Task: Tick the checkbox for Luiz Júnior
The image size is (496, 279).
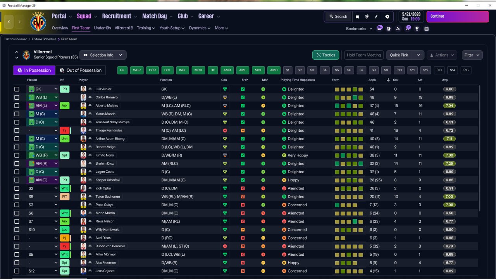Action: (17, 89)
